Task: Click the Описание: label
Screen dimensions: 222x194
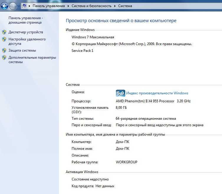Action: tap(80, 155)
